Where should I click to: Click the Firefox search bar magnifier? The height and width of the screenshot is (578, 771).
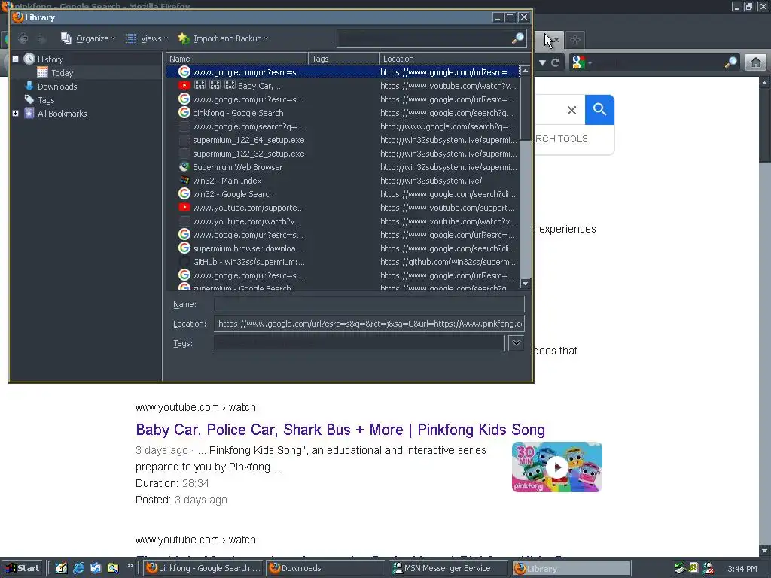coord(731,62)
